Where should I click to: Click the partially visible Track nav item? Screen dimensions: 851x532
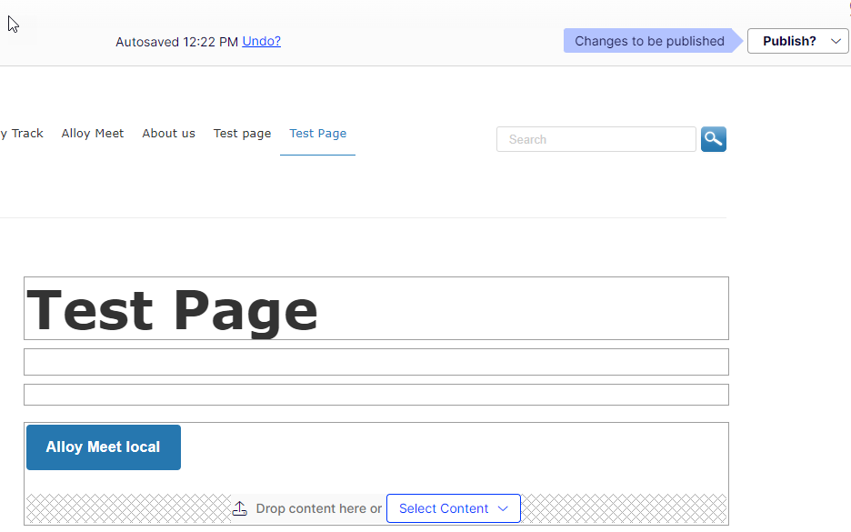(x=23, y=134)
